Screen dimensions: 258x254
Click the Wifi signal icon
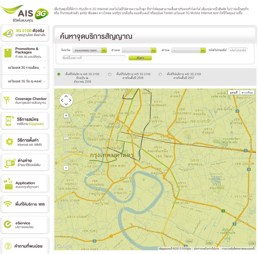tap(8, 204)
